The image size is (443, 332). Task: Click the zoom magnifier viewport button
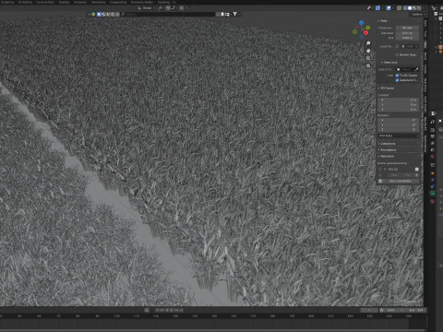tap(368, 43)
